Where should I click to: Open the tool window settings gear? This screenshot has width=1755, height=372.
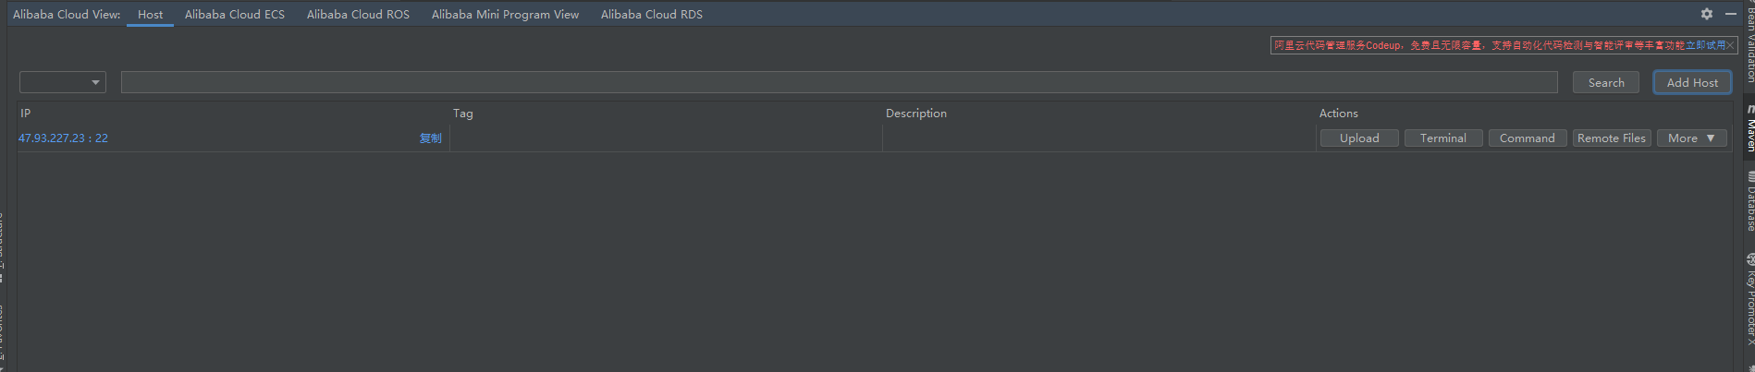coord(1707,14)
